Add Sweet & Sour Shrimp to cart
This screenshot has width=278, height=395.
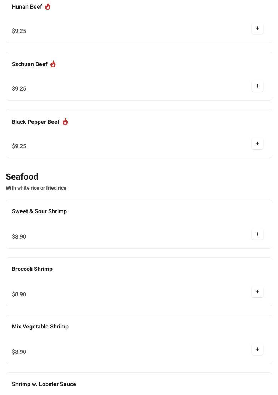coord(257,234)
